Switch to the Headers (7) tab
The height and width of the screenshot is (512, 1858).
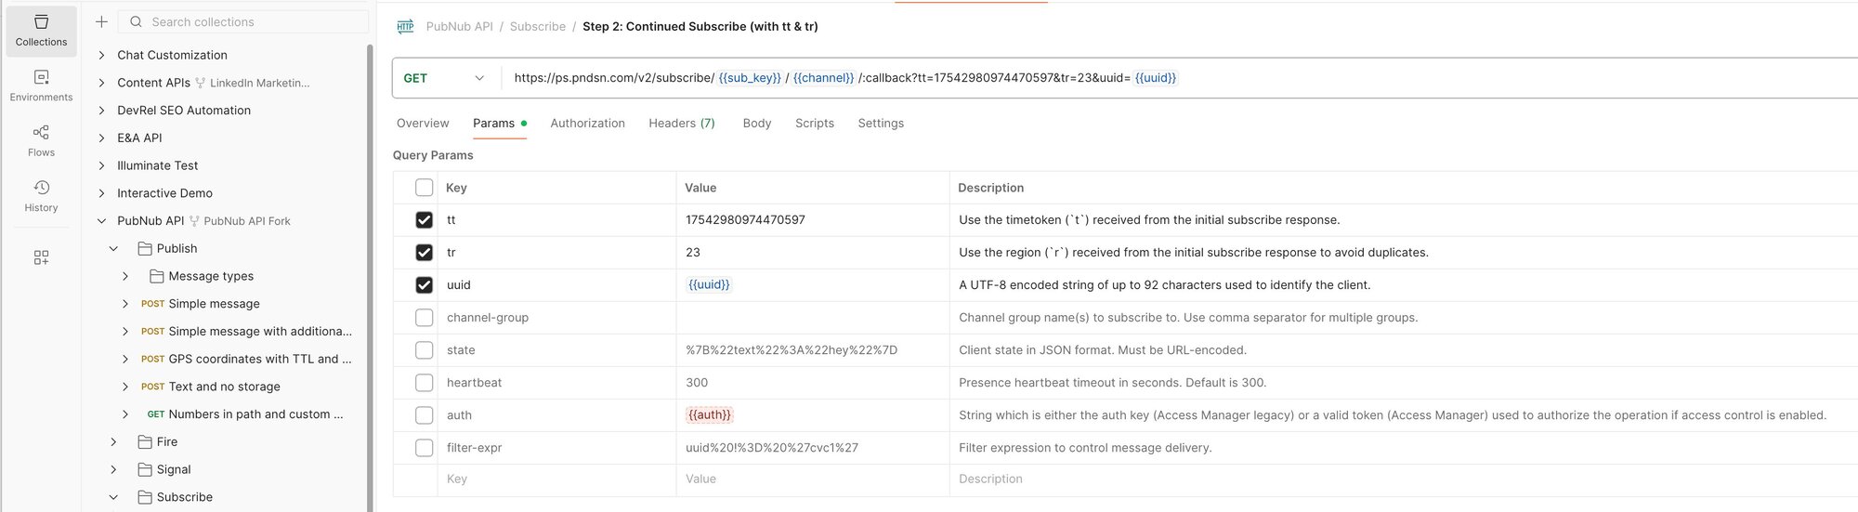[x=682, y=123]
